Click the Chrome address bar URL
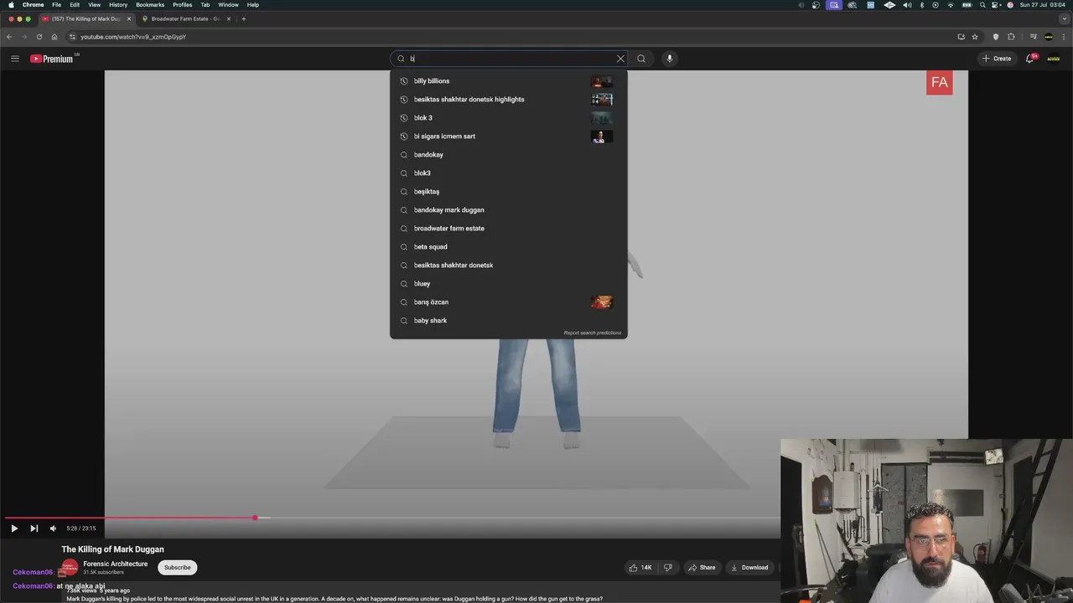Screen dimensions: 1073x603 click(133, 37)
